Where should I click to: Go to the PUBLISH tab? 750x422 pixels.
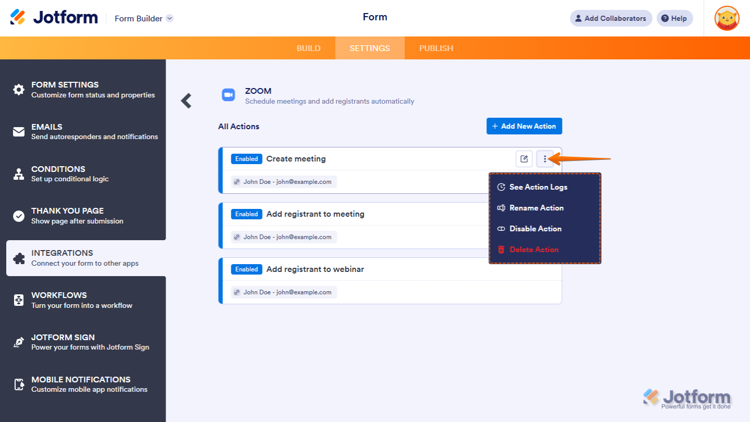point(436,48)
